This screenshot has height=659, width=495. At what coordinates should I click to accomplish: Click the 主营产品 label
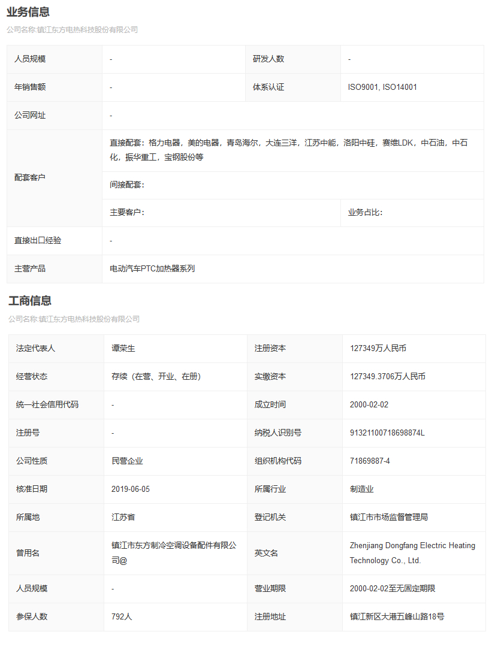coord(30,269)
